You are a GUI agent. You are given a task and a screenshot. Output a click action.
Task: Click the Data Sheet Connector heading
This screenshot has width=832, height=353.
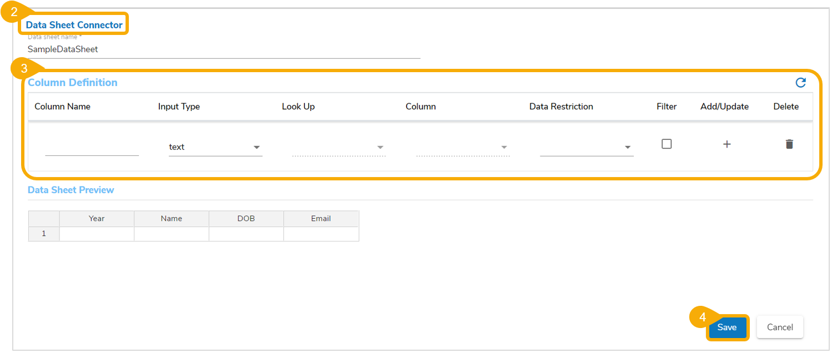(74, 25)
